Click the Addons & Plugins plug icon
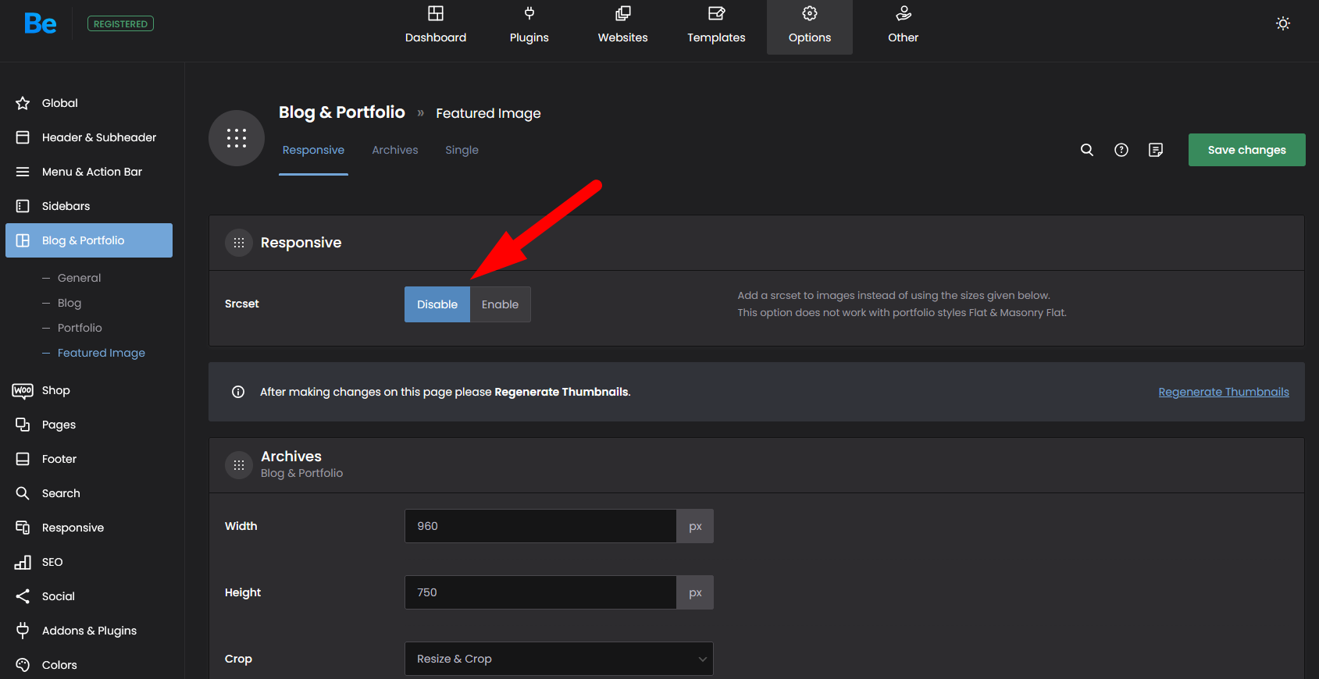Image resolution: width=1319 pixels, height=679 pixels. (23, 631)
